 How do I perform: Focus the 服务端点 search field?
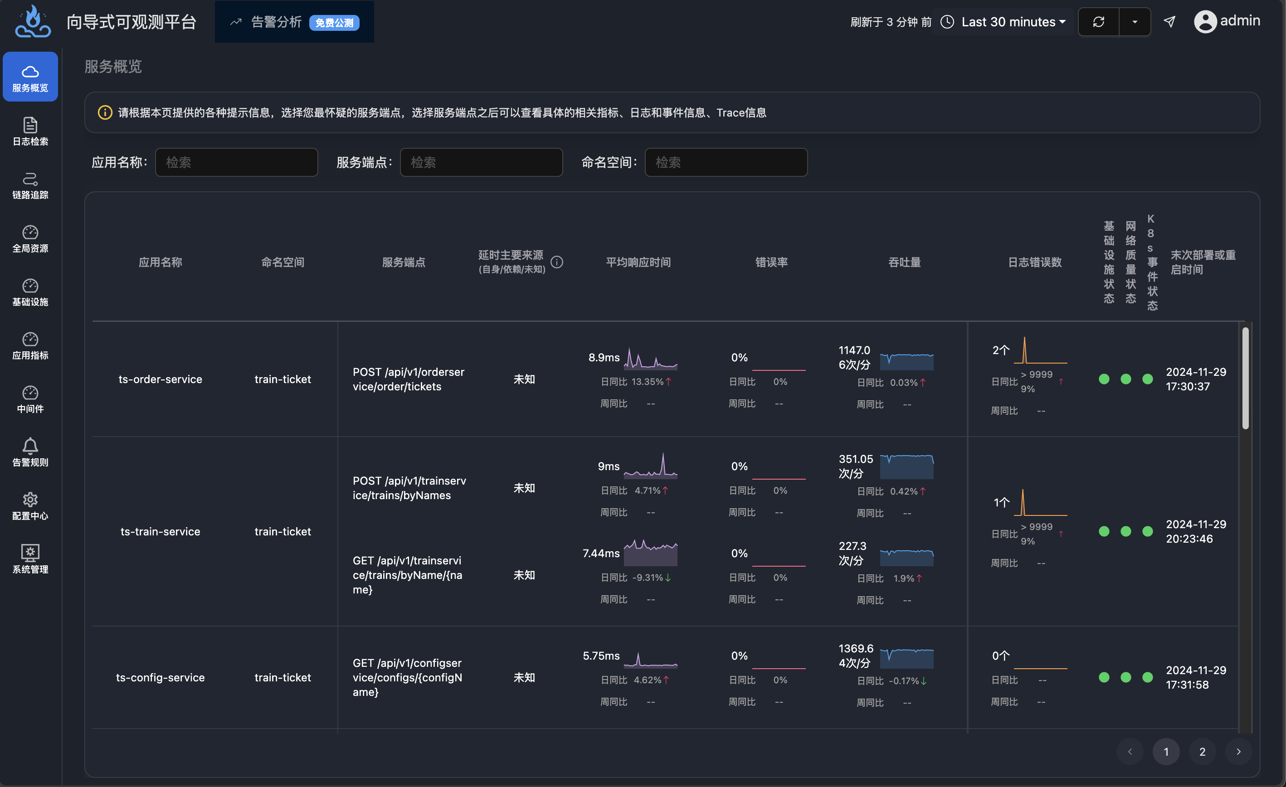(481, 162)
